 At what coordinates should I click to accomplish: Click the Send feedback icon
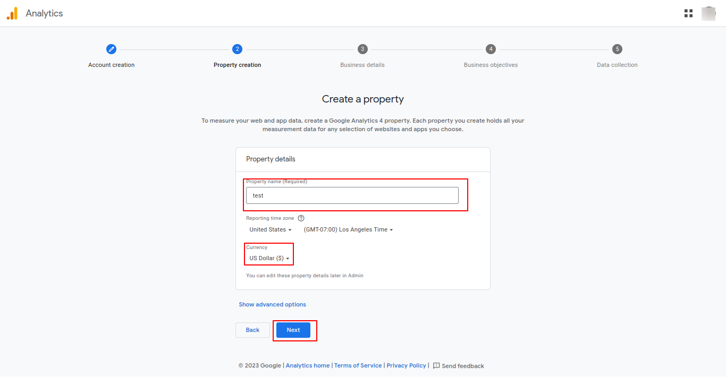pyautogui.click(x=436, y=366)
